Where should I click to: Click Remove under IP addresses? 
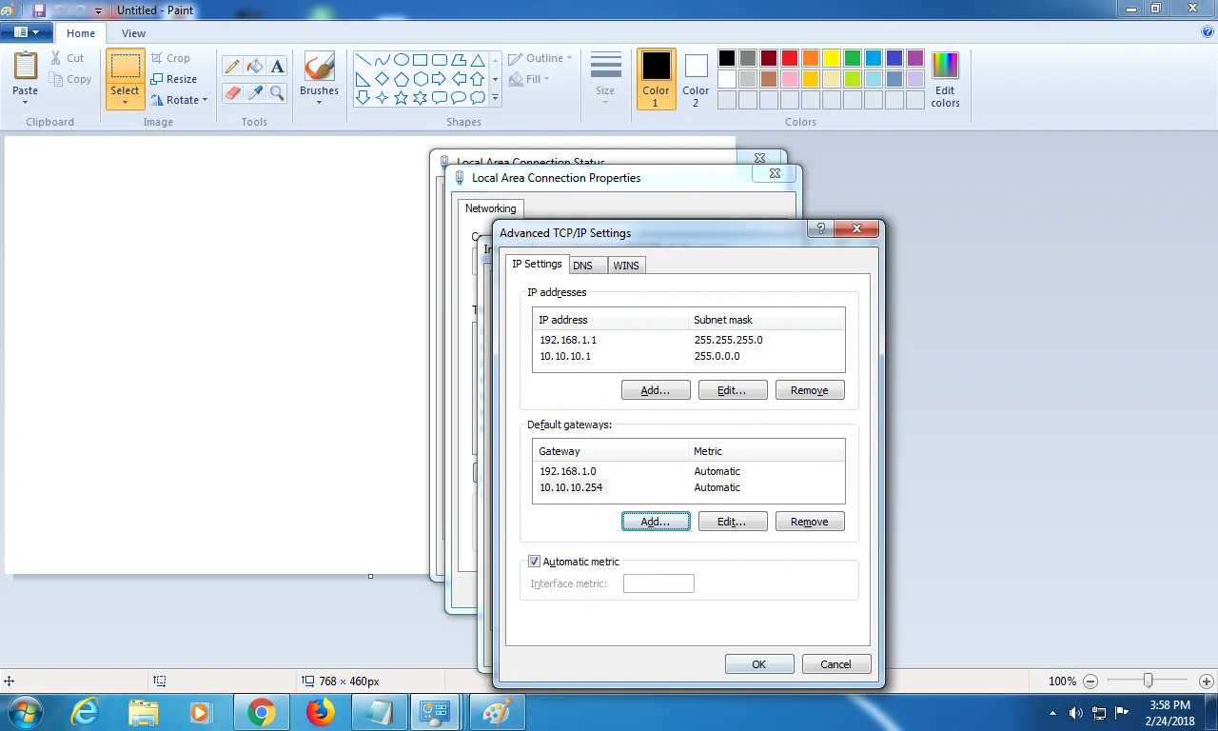(810, 390)
